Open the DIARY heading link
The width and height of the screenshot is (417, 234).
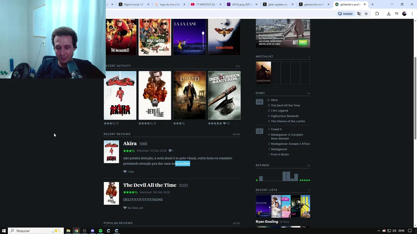pos(260,93)
